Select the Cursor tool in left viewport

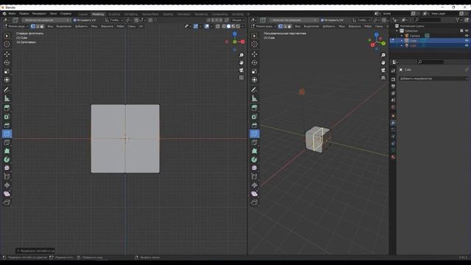coord(7,44)
